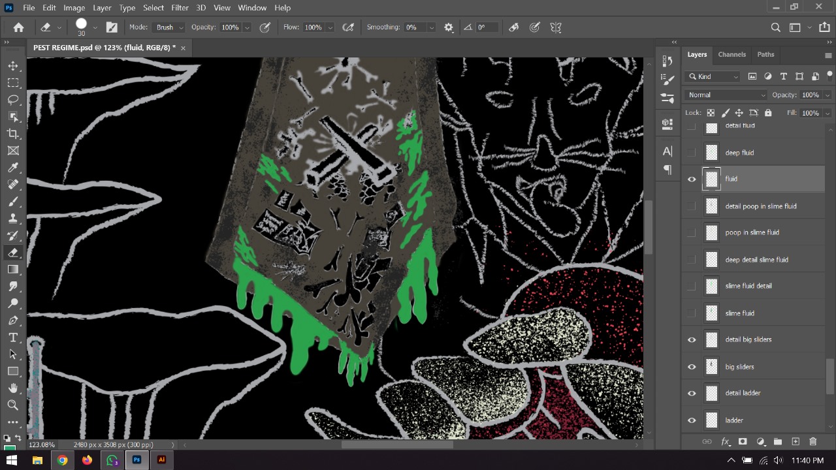Select the Move tool
Screen dimensions: 836x470
[x=13, y=66]
